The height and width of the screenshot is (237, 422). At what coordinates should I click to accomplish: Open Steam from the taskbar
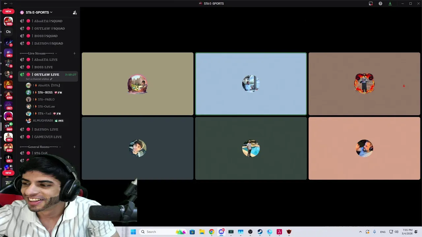260,232
